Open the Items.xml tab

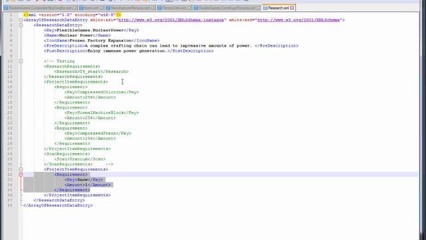click(91, 8)
